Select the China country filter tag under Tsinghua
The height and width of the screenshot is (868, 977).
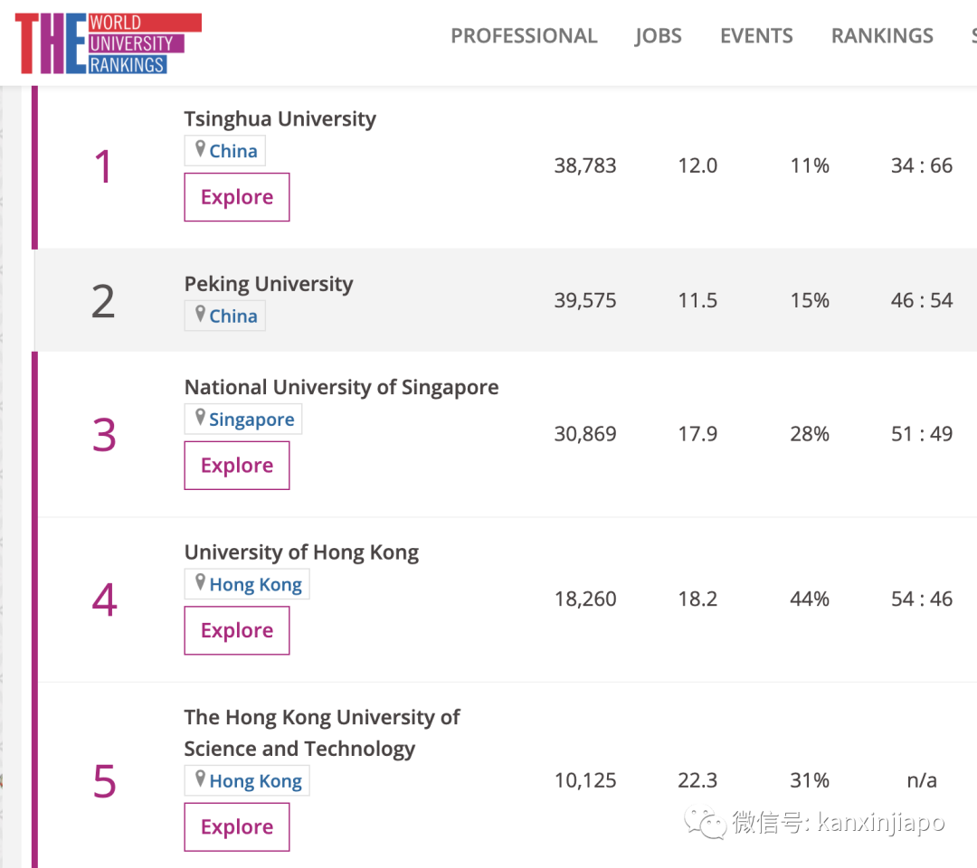pos(224,150)
